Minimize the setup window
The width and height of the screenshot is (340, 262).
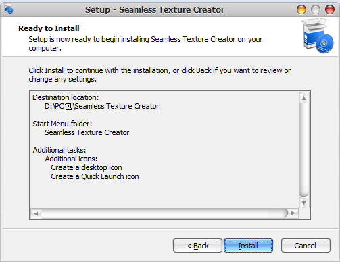301,9
